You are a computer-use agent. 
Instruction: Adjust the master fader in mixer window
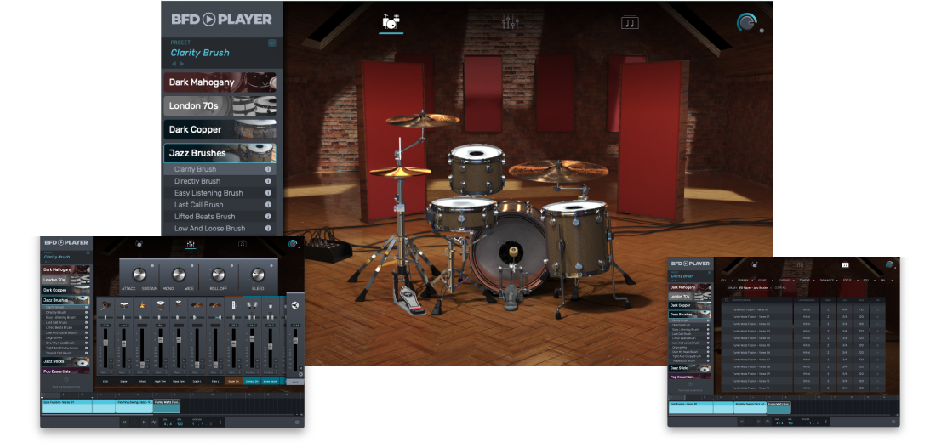[295, 341]
